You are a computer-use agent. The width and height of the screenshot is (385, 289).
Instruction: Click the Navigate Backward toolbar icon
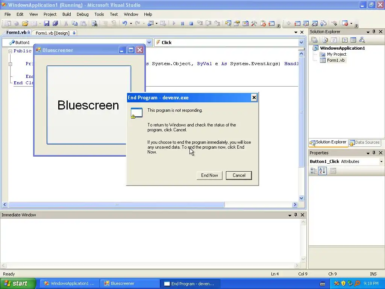click(150, 23)
